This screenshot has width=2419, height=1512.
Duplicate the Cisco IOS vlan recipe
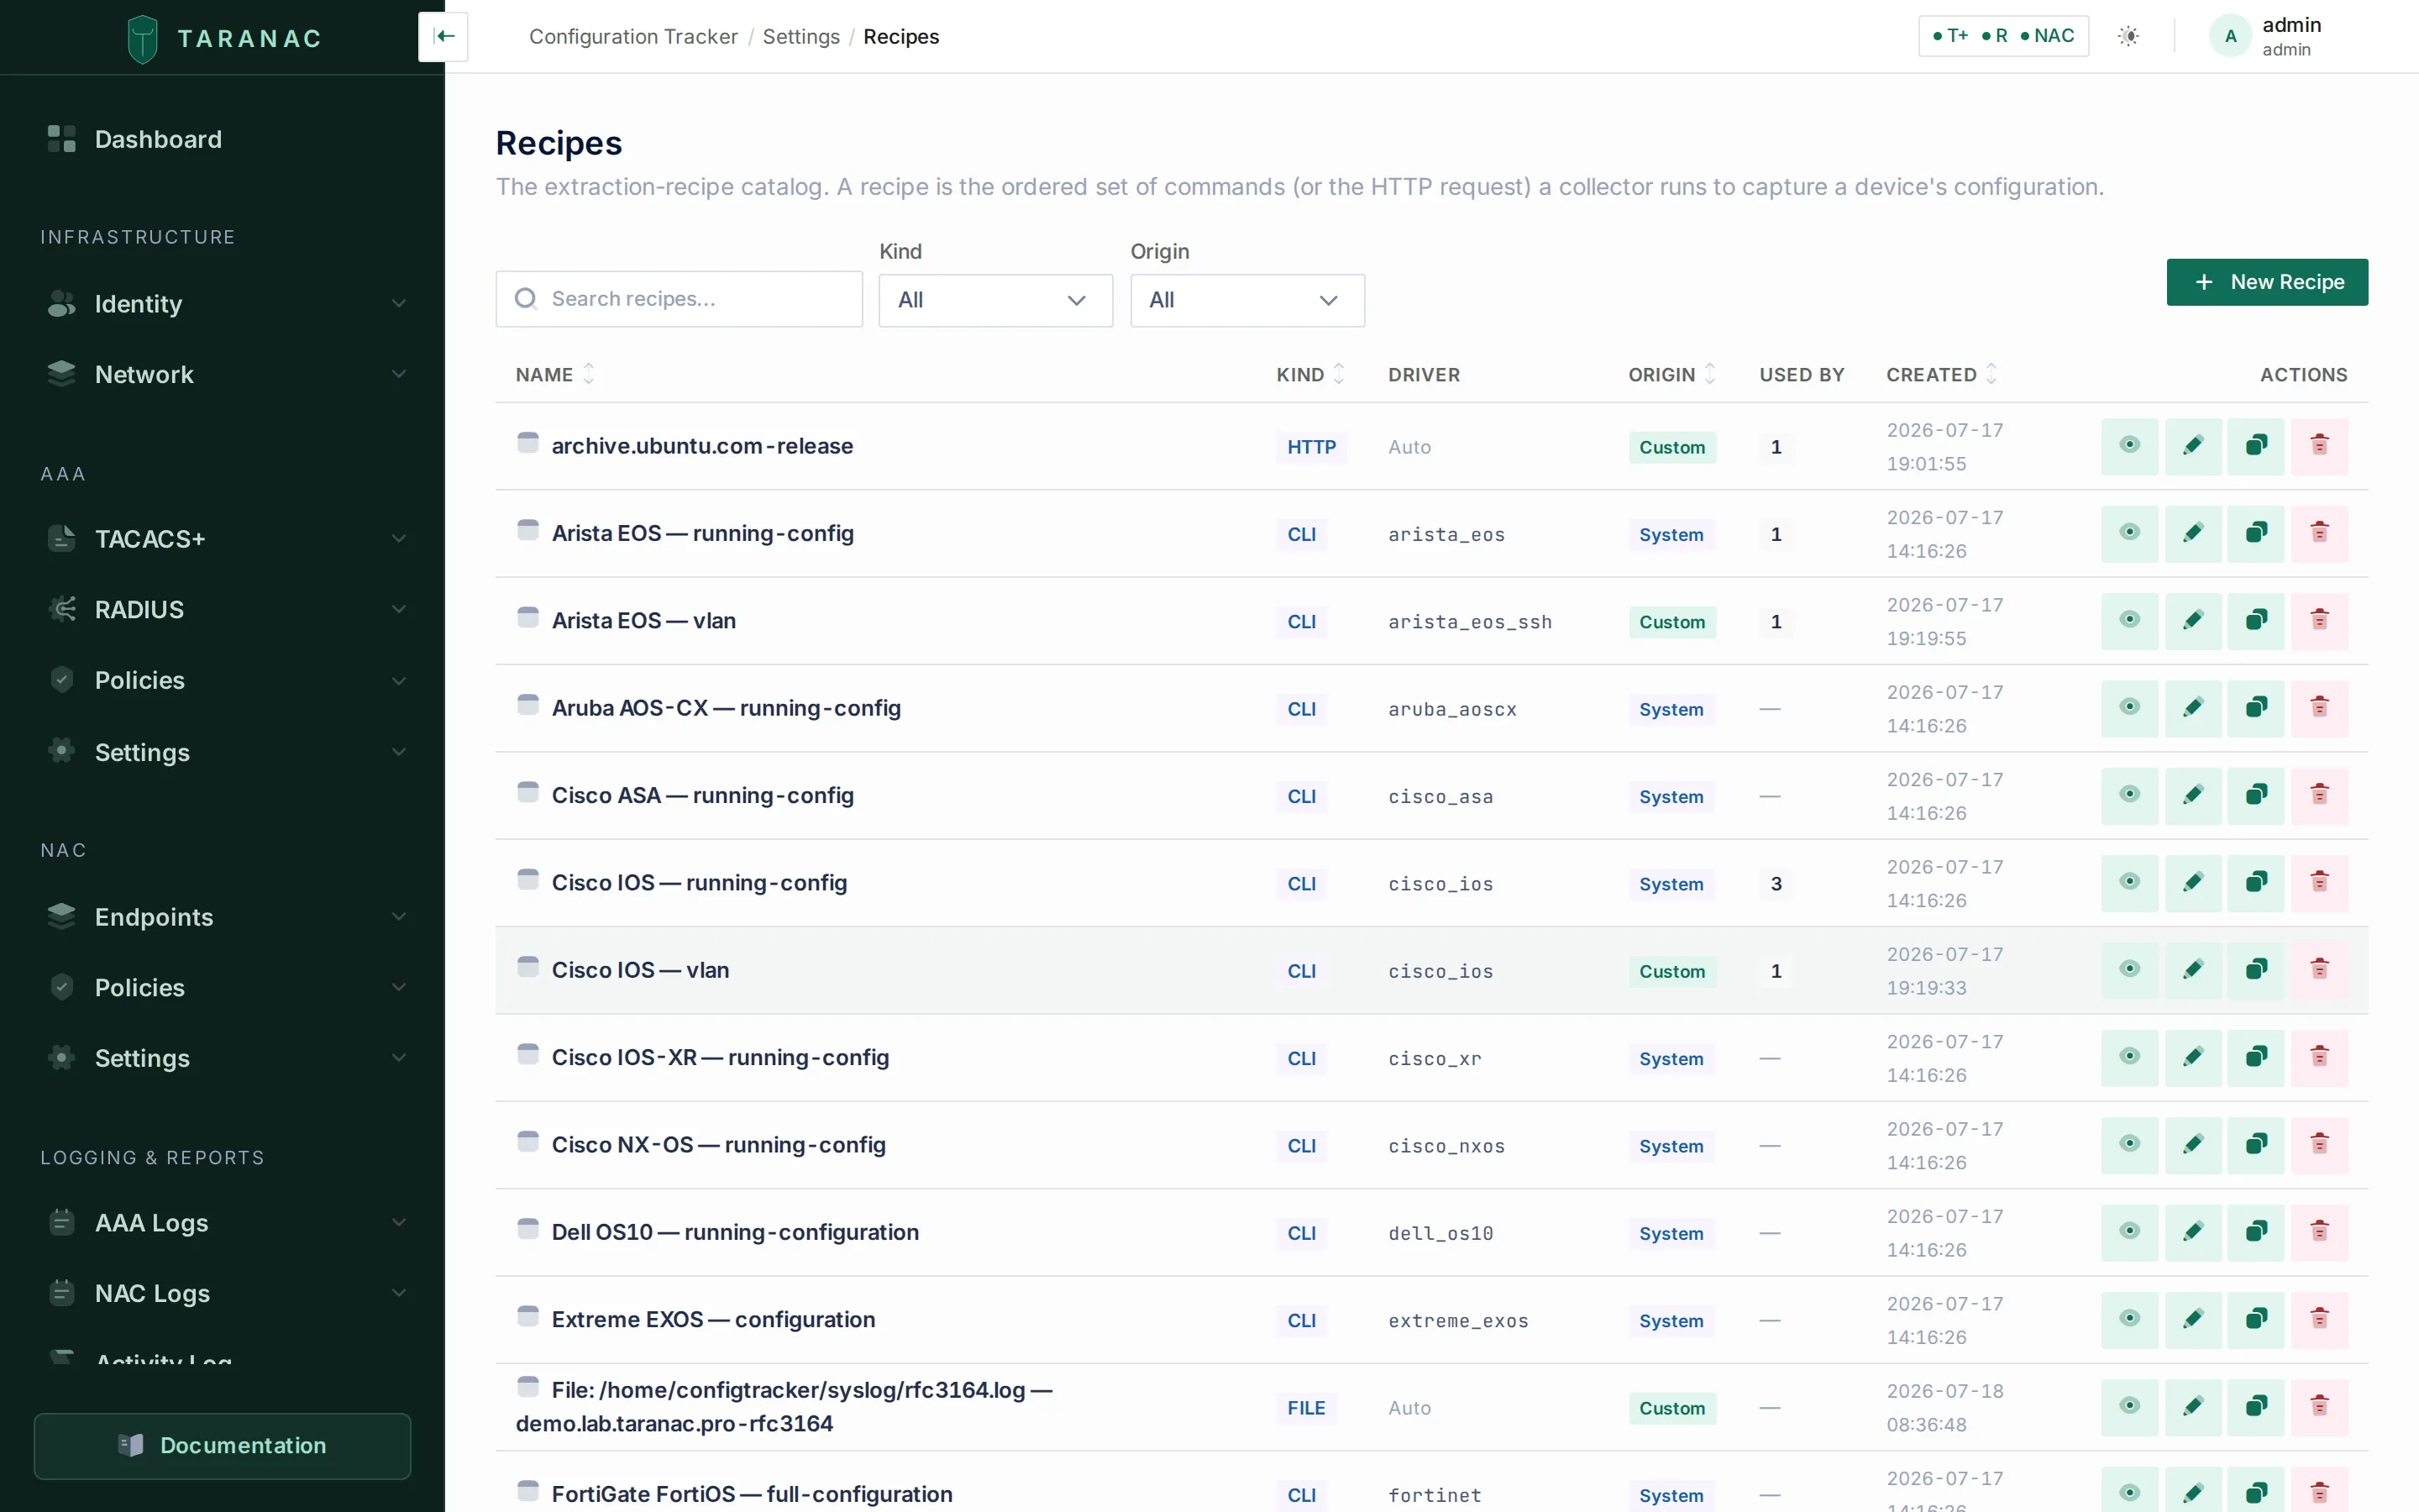click(2256, 970)
